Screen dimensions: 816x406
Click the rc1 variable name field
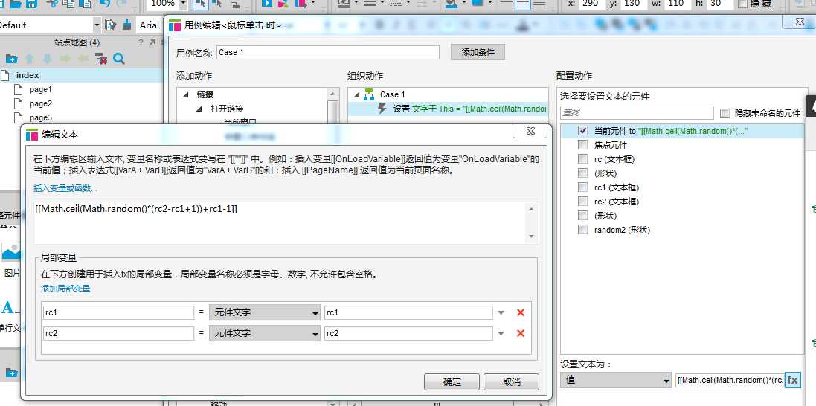coord(118,312)
